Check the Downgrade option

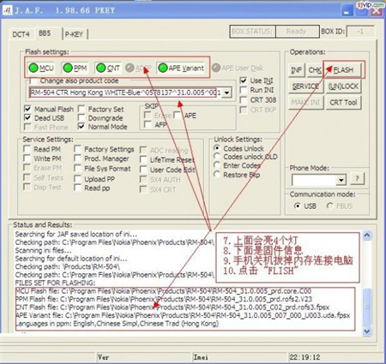coord(81,117)
